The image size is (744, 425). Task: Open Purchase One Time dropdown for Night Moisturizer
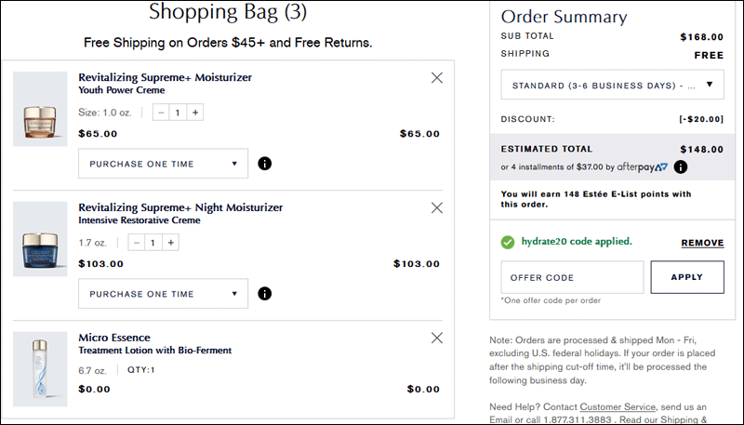[164, 294]
